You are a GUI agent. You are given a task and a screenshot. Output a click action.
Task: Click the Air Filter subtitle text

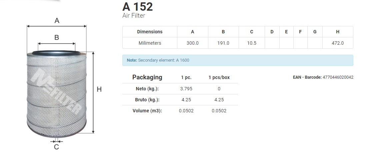click(134, 16)
